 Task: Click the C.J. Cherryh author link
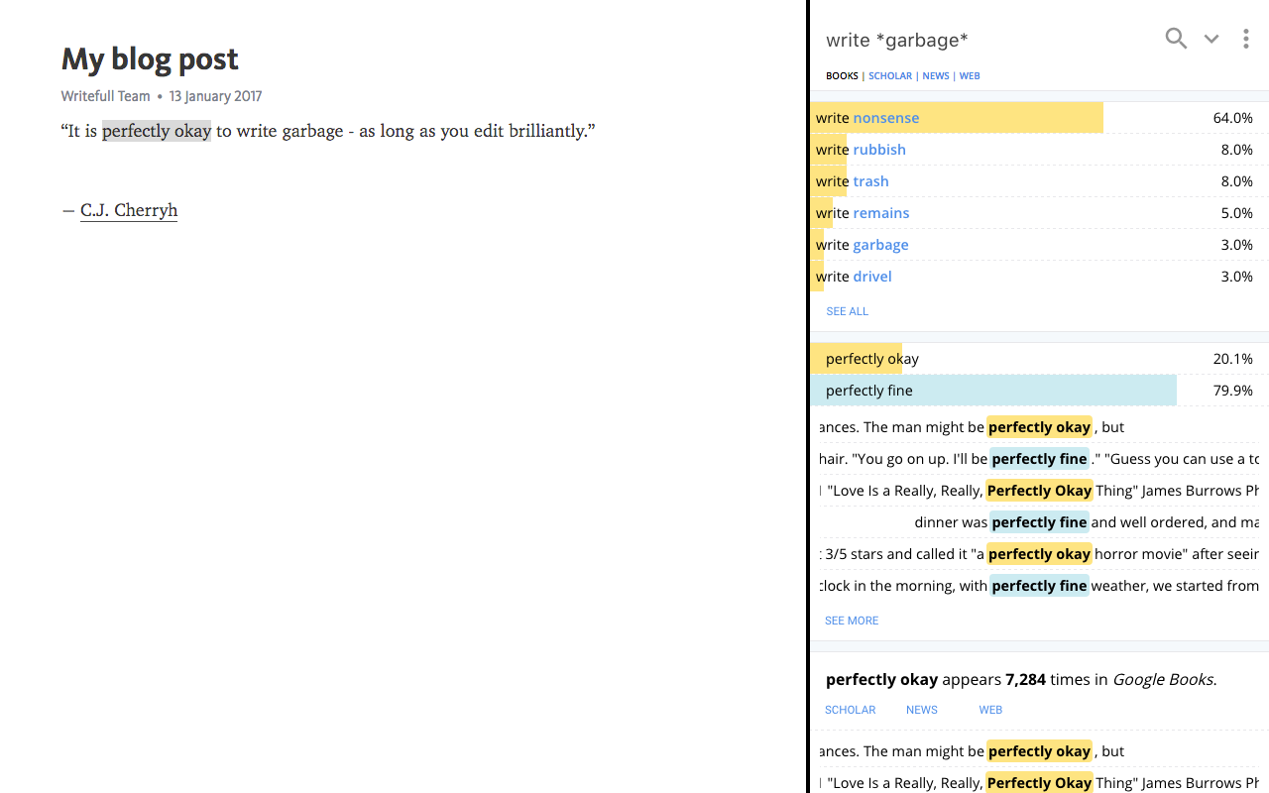pyautogui.click(x=129, y=210)
